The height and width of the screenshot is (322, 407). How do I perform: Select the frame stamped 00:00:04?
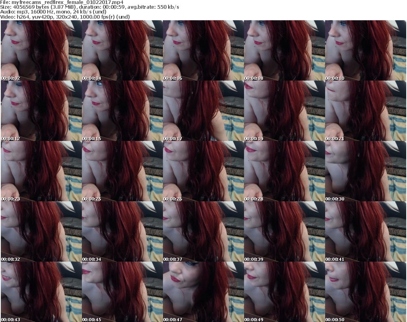122,50
